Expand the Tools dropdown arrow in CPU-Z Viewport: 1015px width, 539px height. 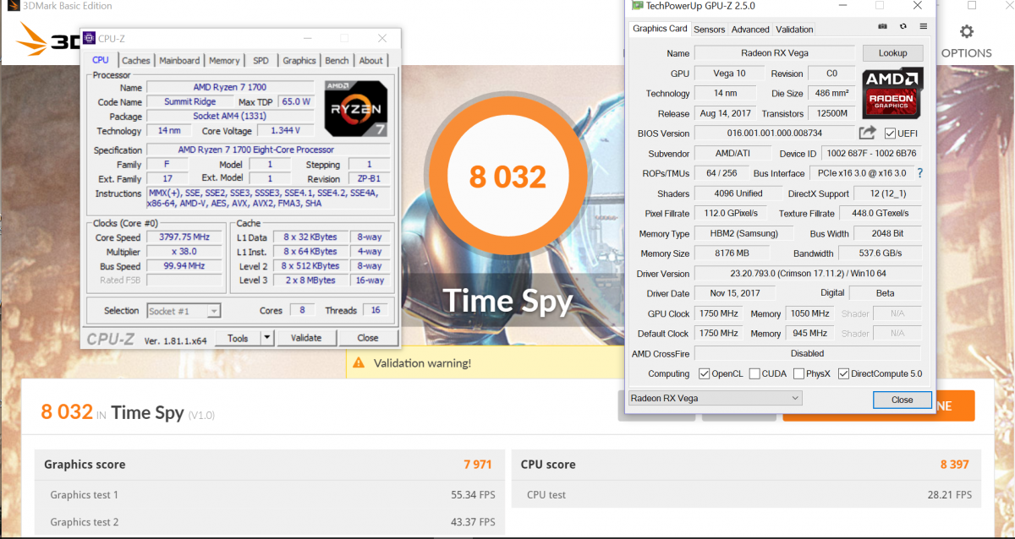tap(266, 338)
